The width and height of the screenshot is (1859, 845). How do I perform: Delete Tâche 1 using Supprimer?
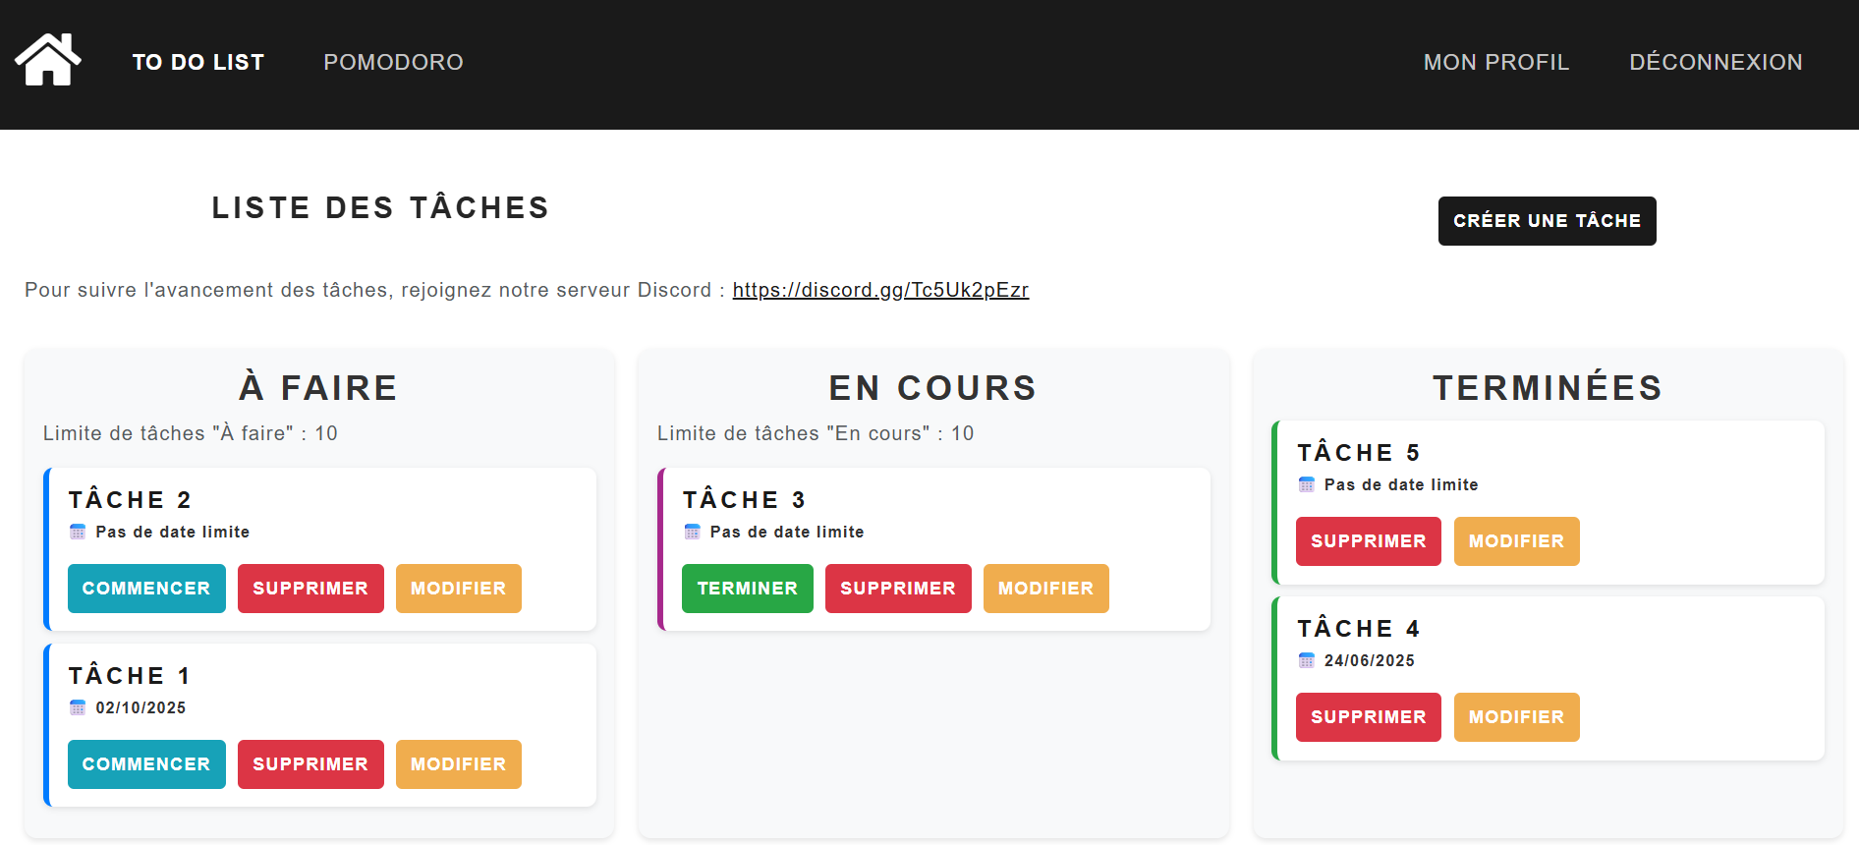310,764
